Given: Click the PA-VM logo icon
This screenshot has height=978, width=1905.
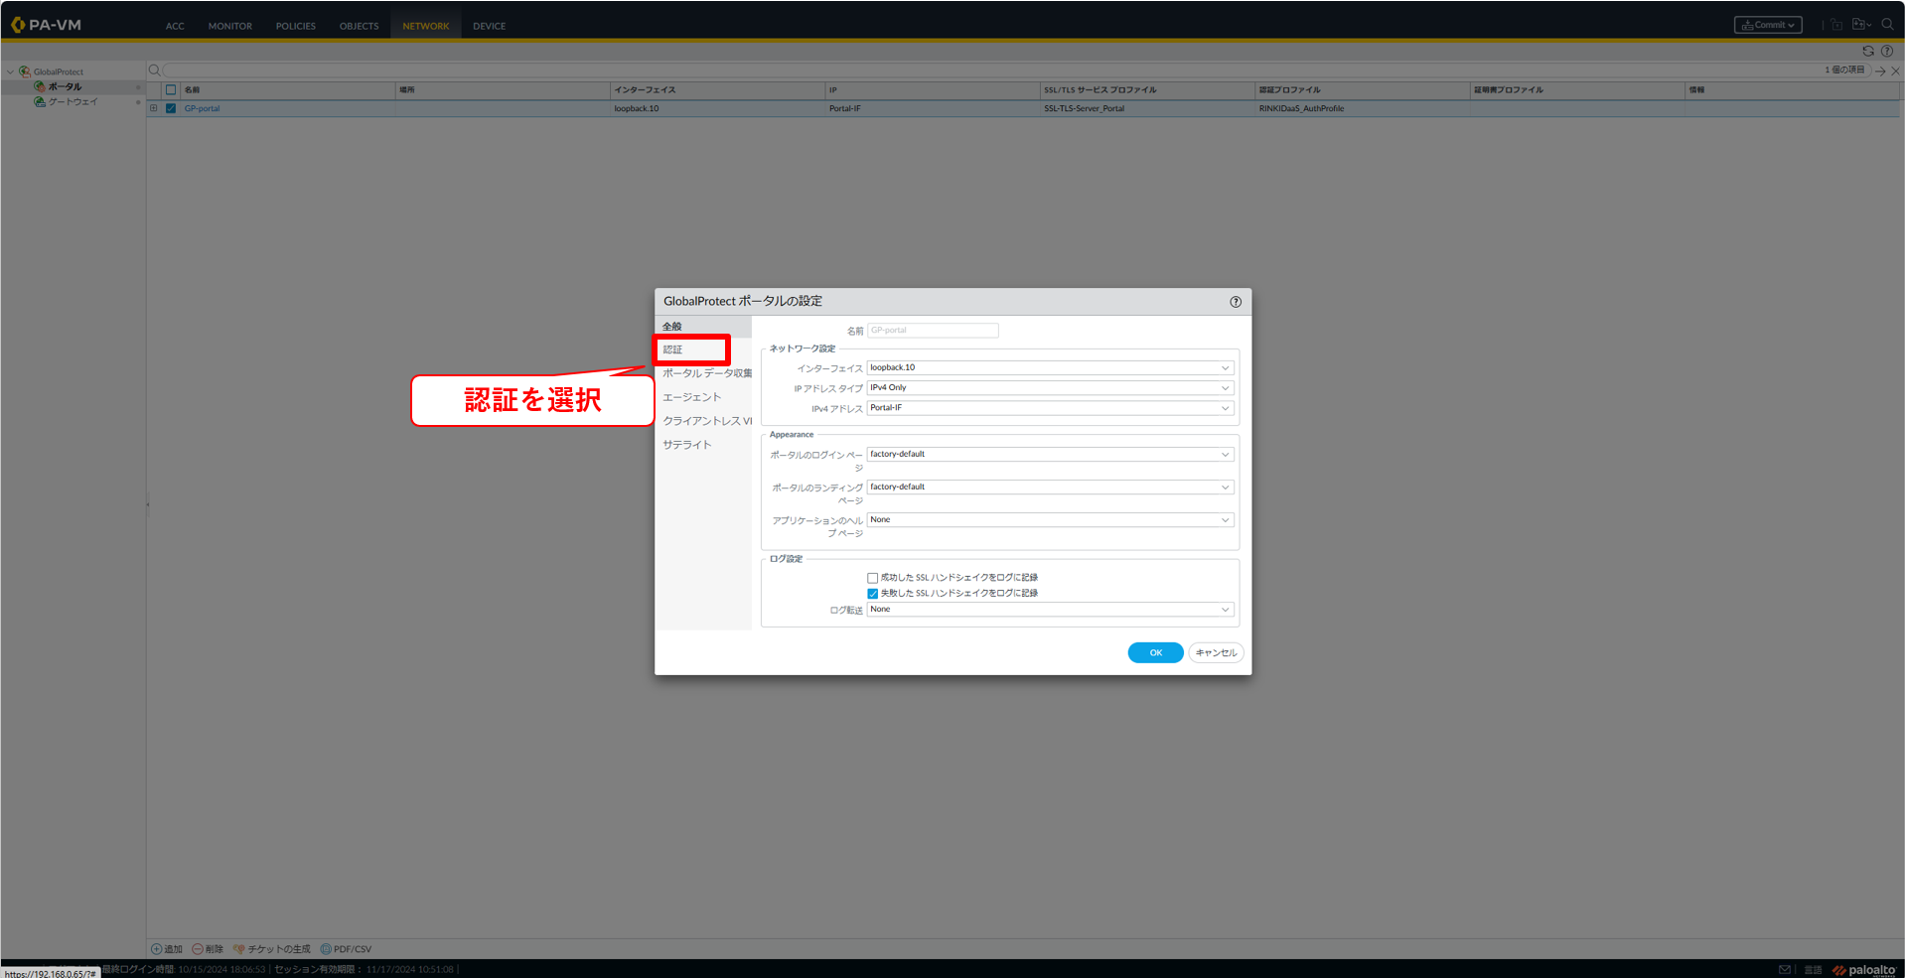Looking at the screenshot, I should [x=17, y=25].
